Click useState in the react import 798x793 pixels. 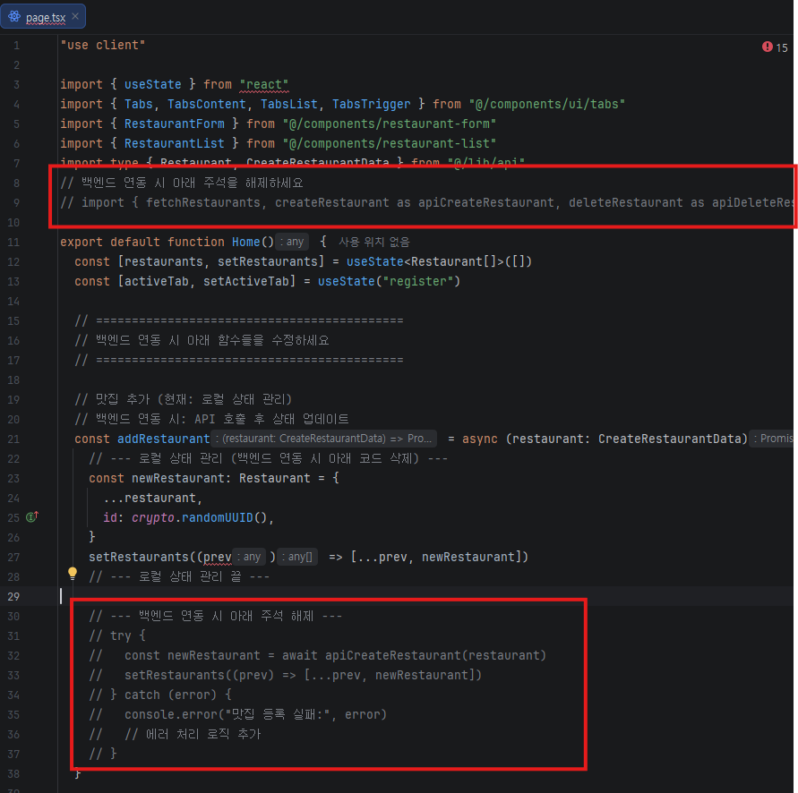(x=152, y=84)
